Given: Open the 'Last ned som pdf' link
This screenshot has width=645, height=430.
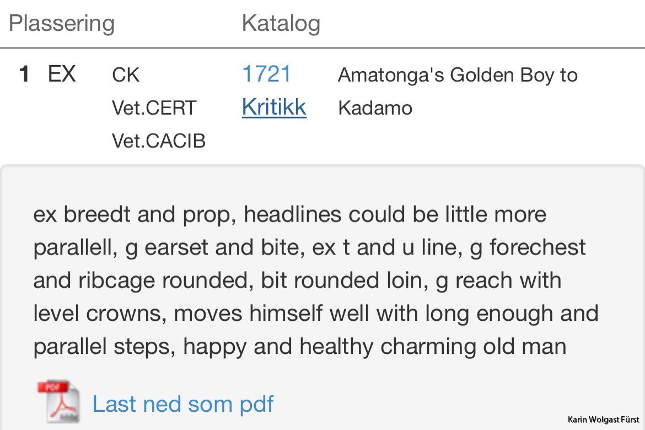Looking at the screenshot, I should click(182, 404).
